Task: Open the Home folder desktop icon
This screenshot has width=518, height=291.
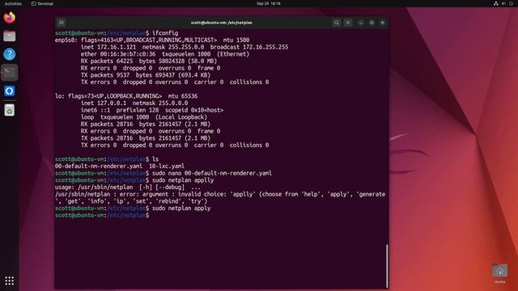Action: pyautogui.click(x=500, y=273)
